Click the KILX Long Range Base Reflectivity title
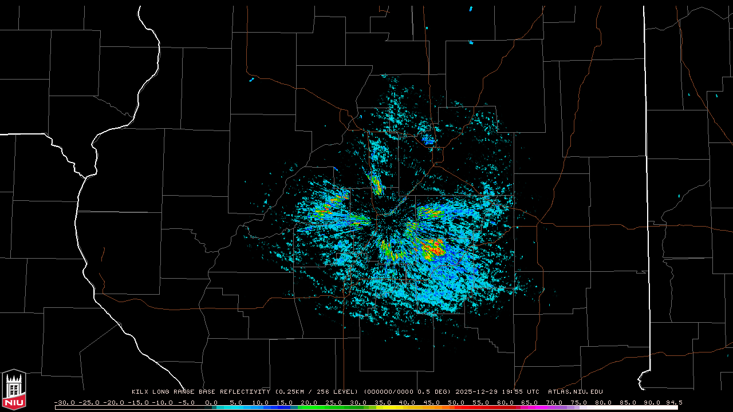This screenshot has height=412, width=733. coord(200,392)
